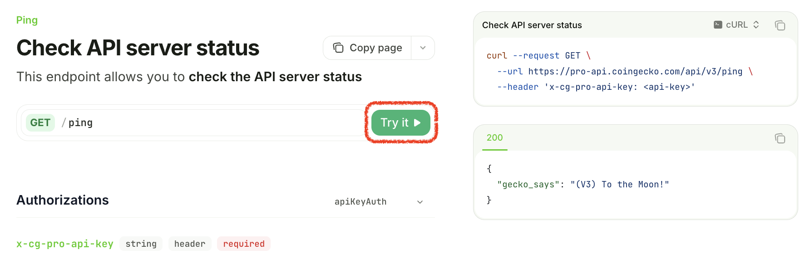
Task: Click the header location tag
Action: point(190,244)
